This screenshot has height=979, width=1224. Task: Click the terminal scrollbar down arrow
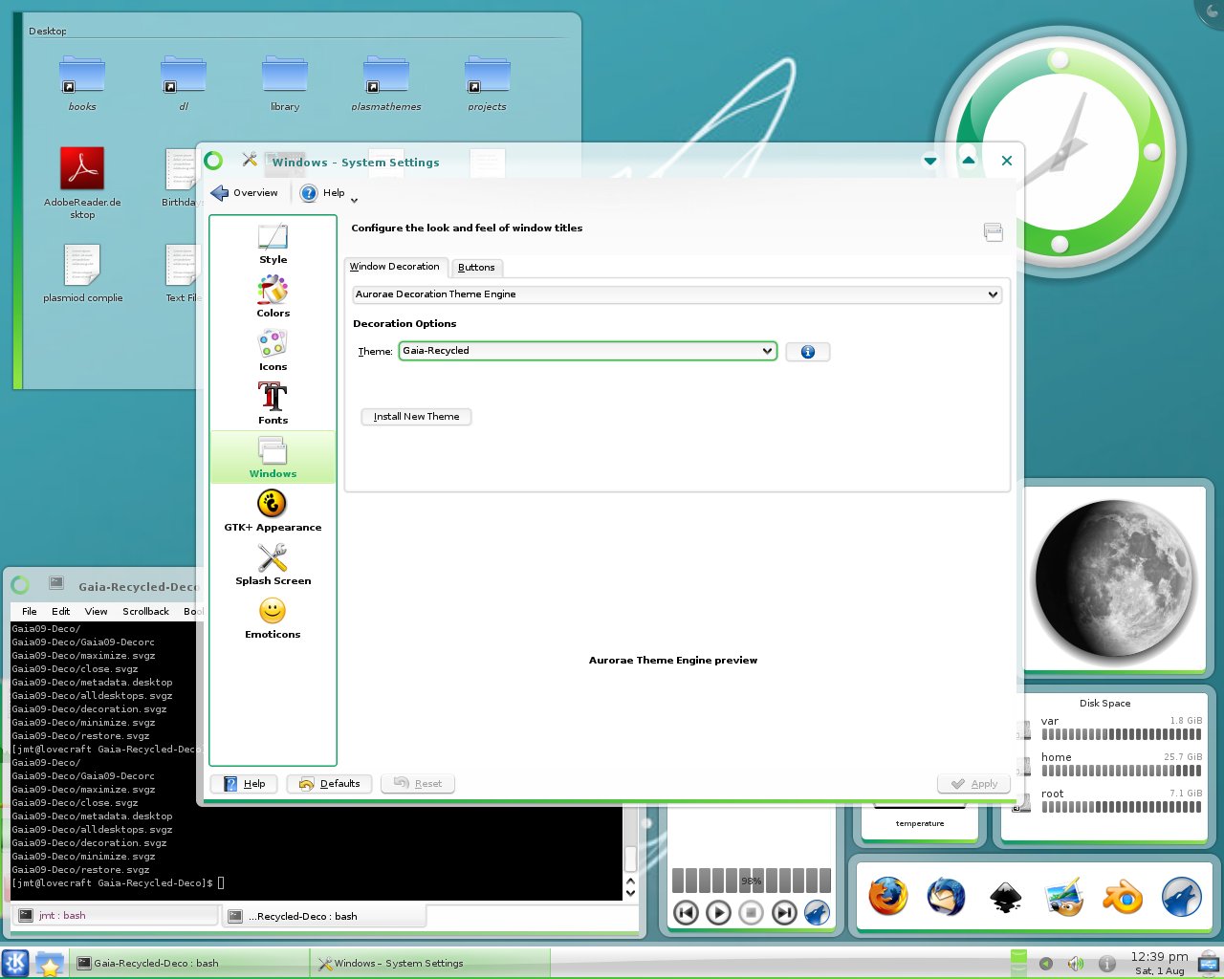click(x=630, y=893)
